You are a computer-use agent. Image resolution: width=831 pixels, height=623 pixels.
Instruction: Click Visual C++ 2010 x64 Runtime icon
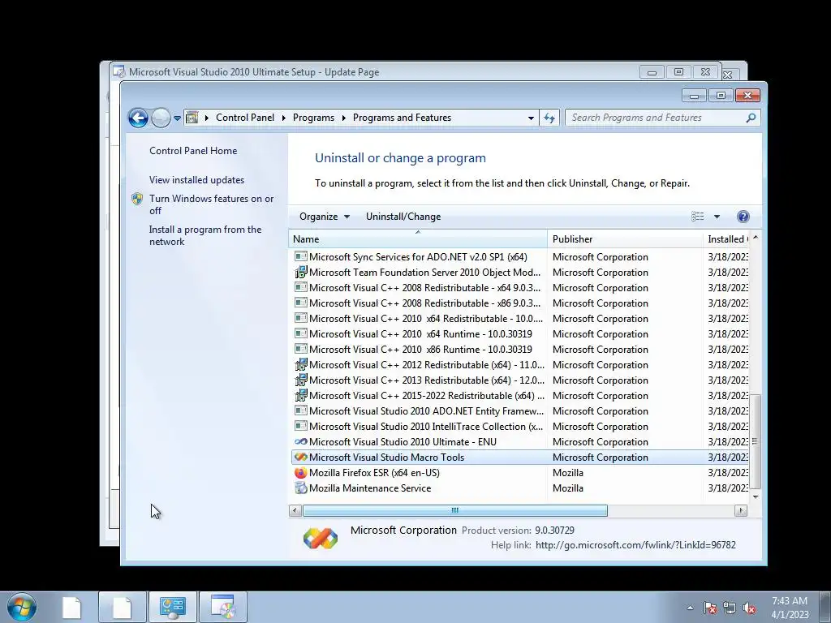point(300,333)
